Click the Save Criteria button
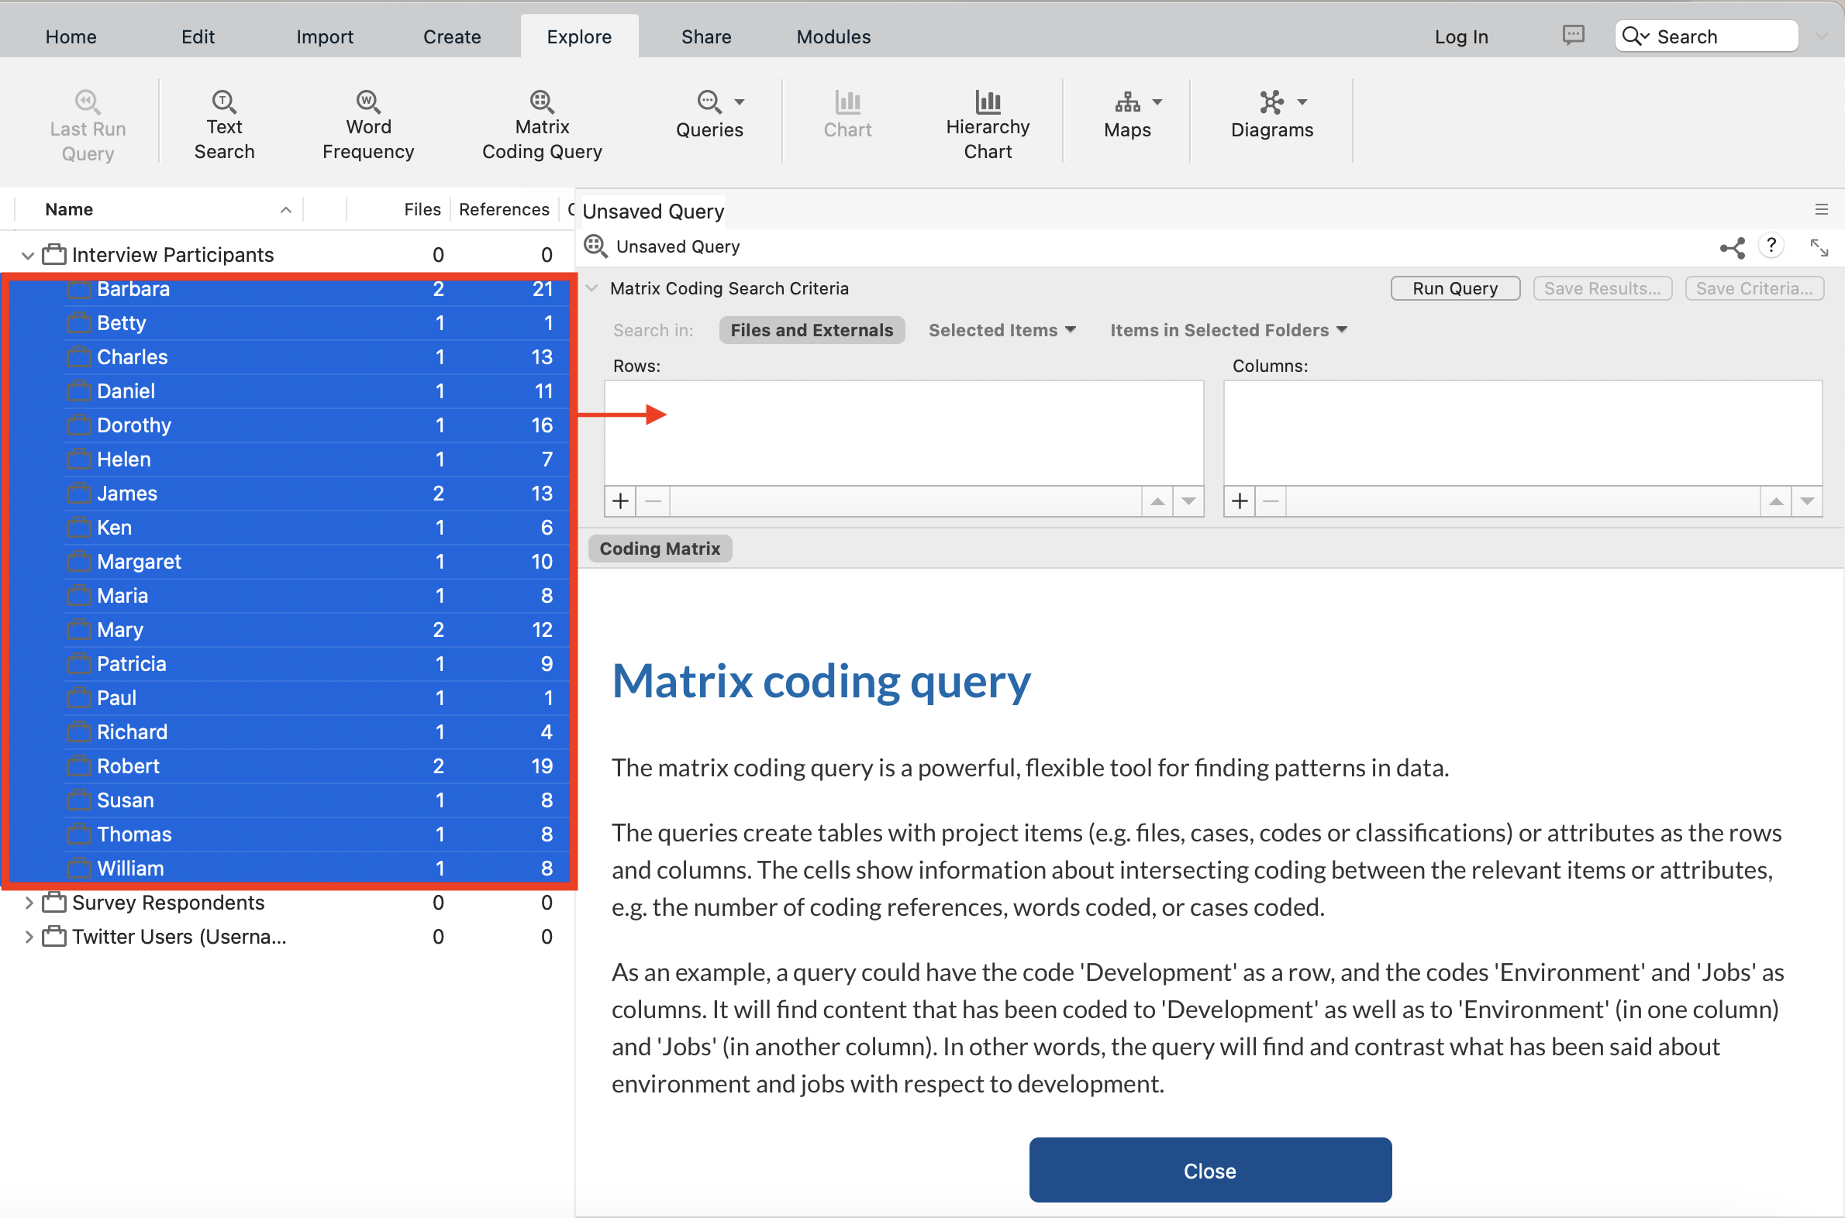Screen dimensions: 1845x1218 click(1754, 287)
